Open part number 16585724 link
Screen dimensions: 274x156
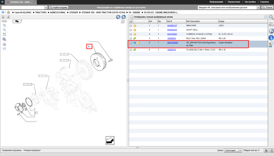(172, 50)
